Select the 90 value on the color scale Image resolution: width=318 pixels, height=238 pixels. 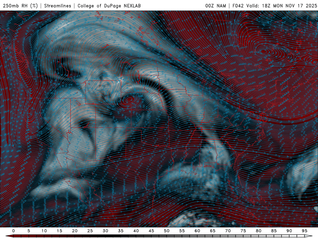point(289,231)
